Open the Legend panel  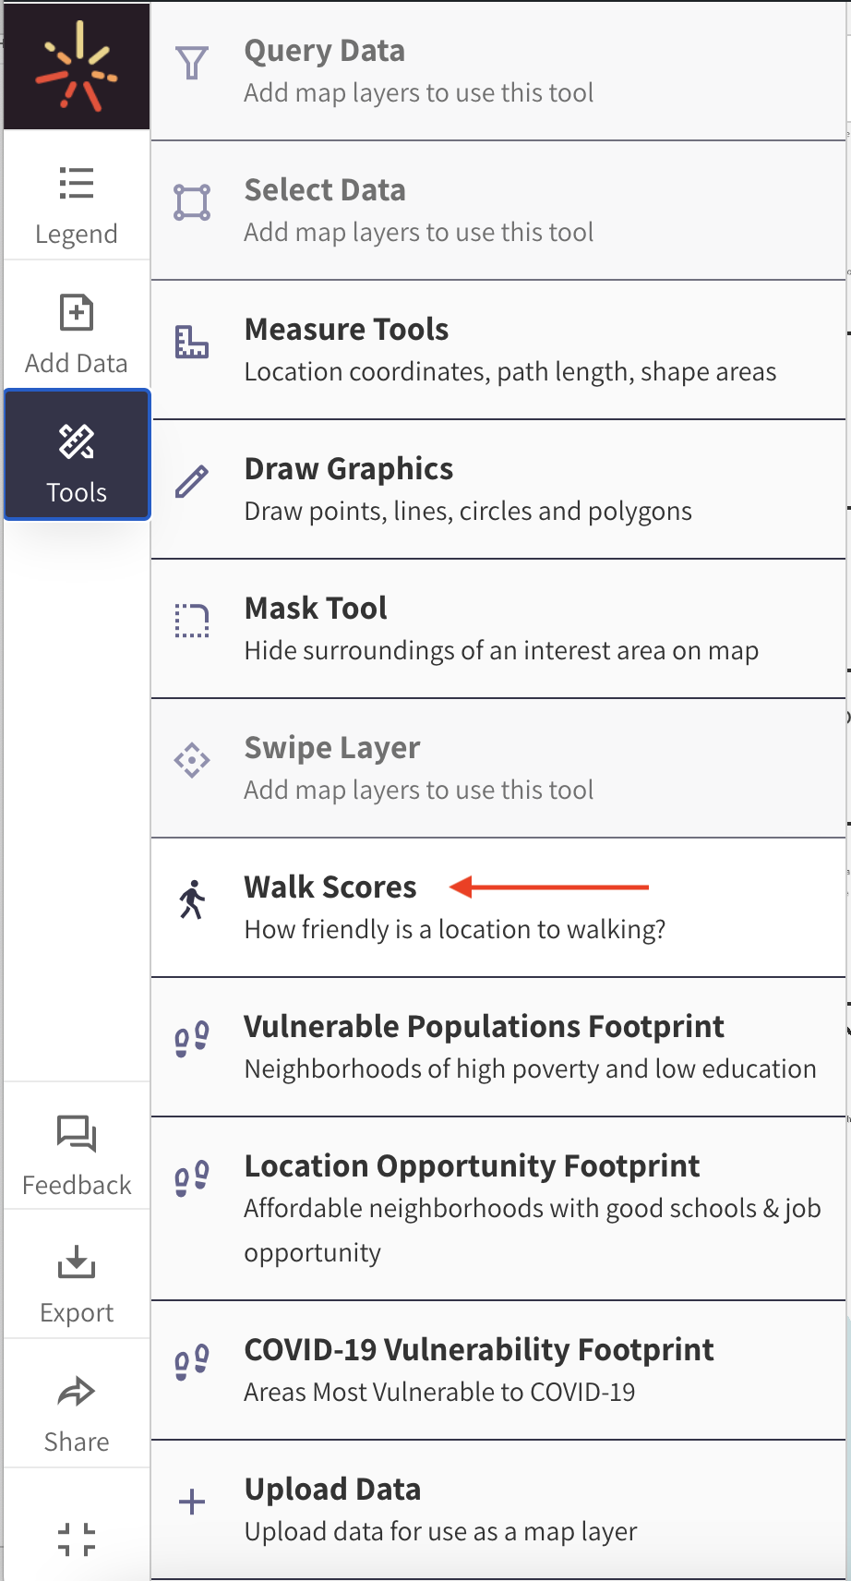(77, 199)
